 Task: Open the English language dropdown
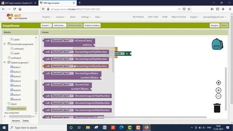(194, 17)
